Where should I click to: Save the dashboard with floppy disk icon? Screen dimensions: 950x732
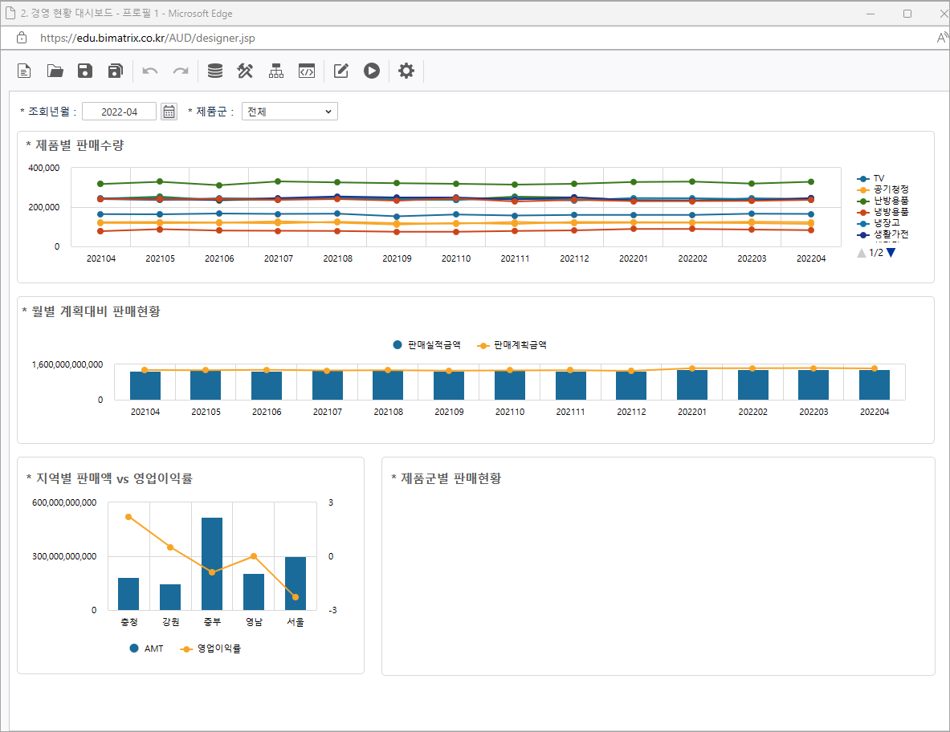[x=85, y=71]
